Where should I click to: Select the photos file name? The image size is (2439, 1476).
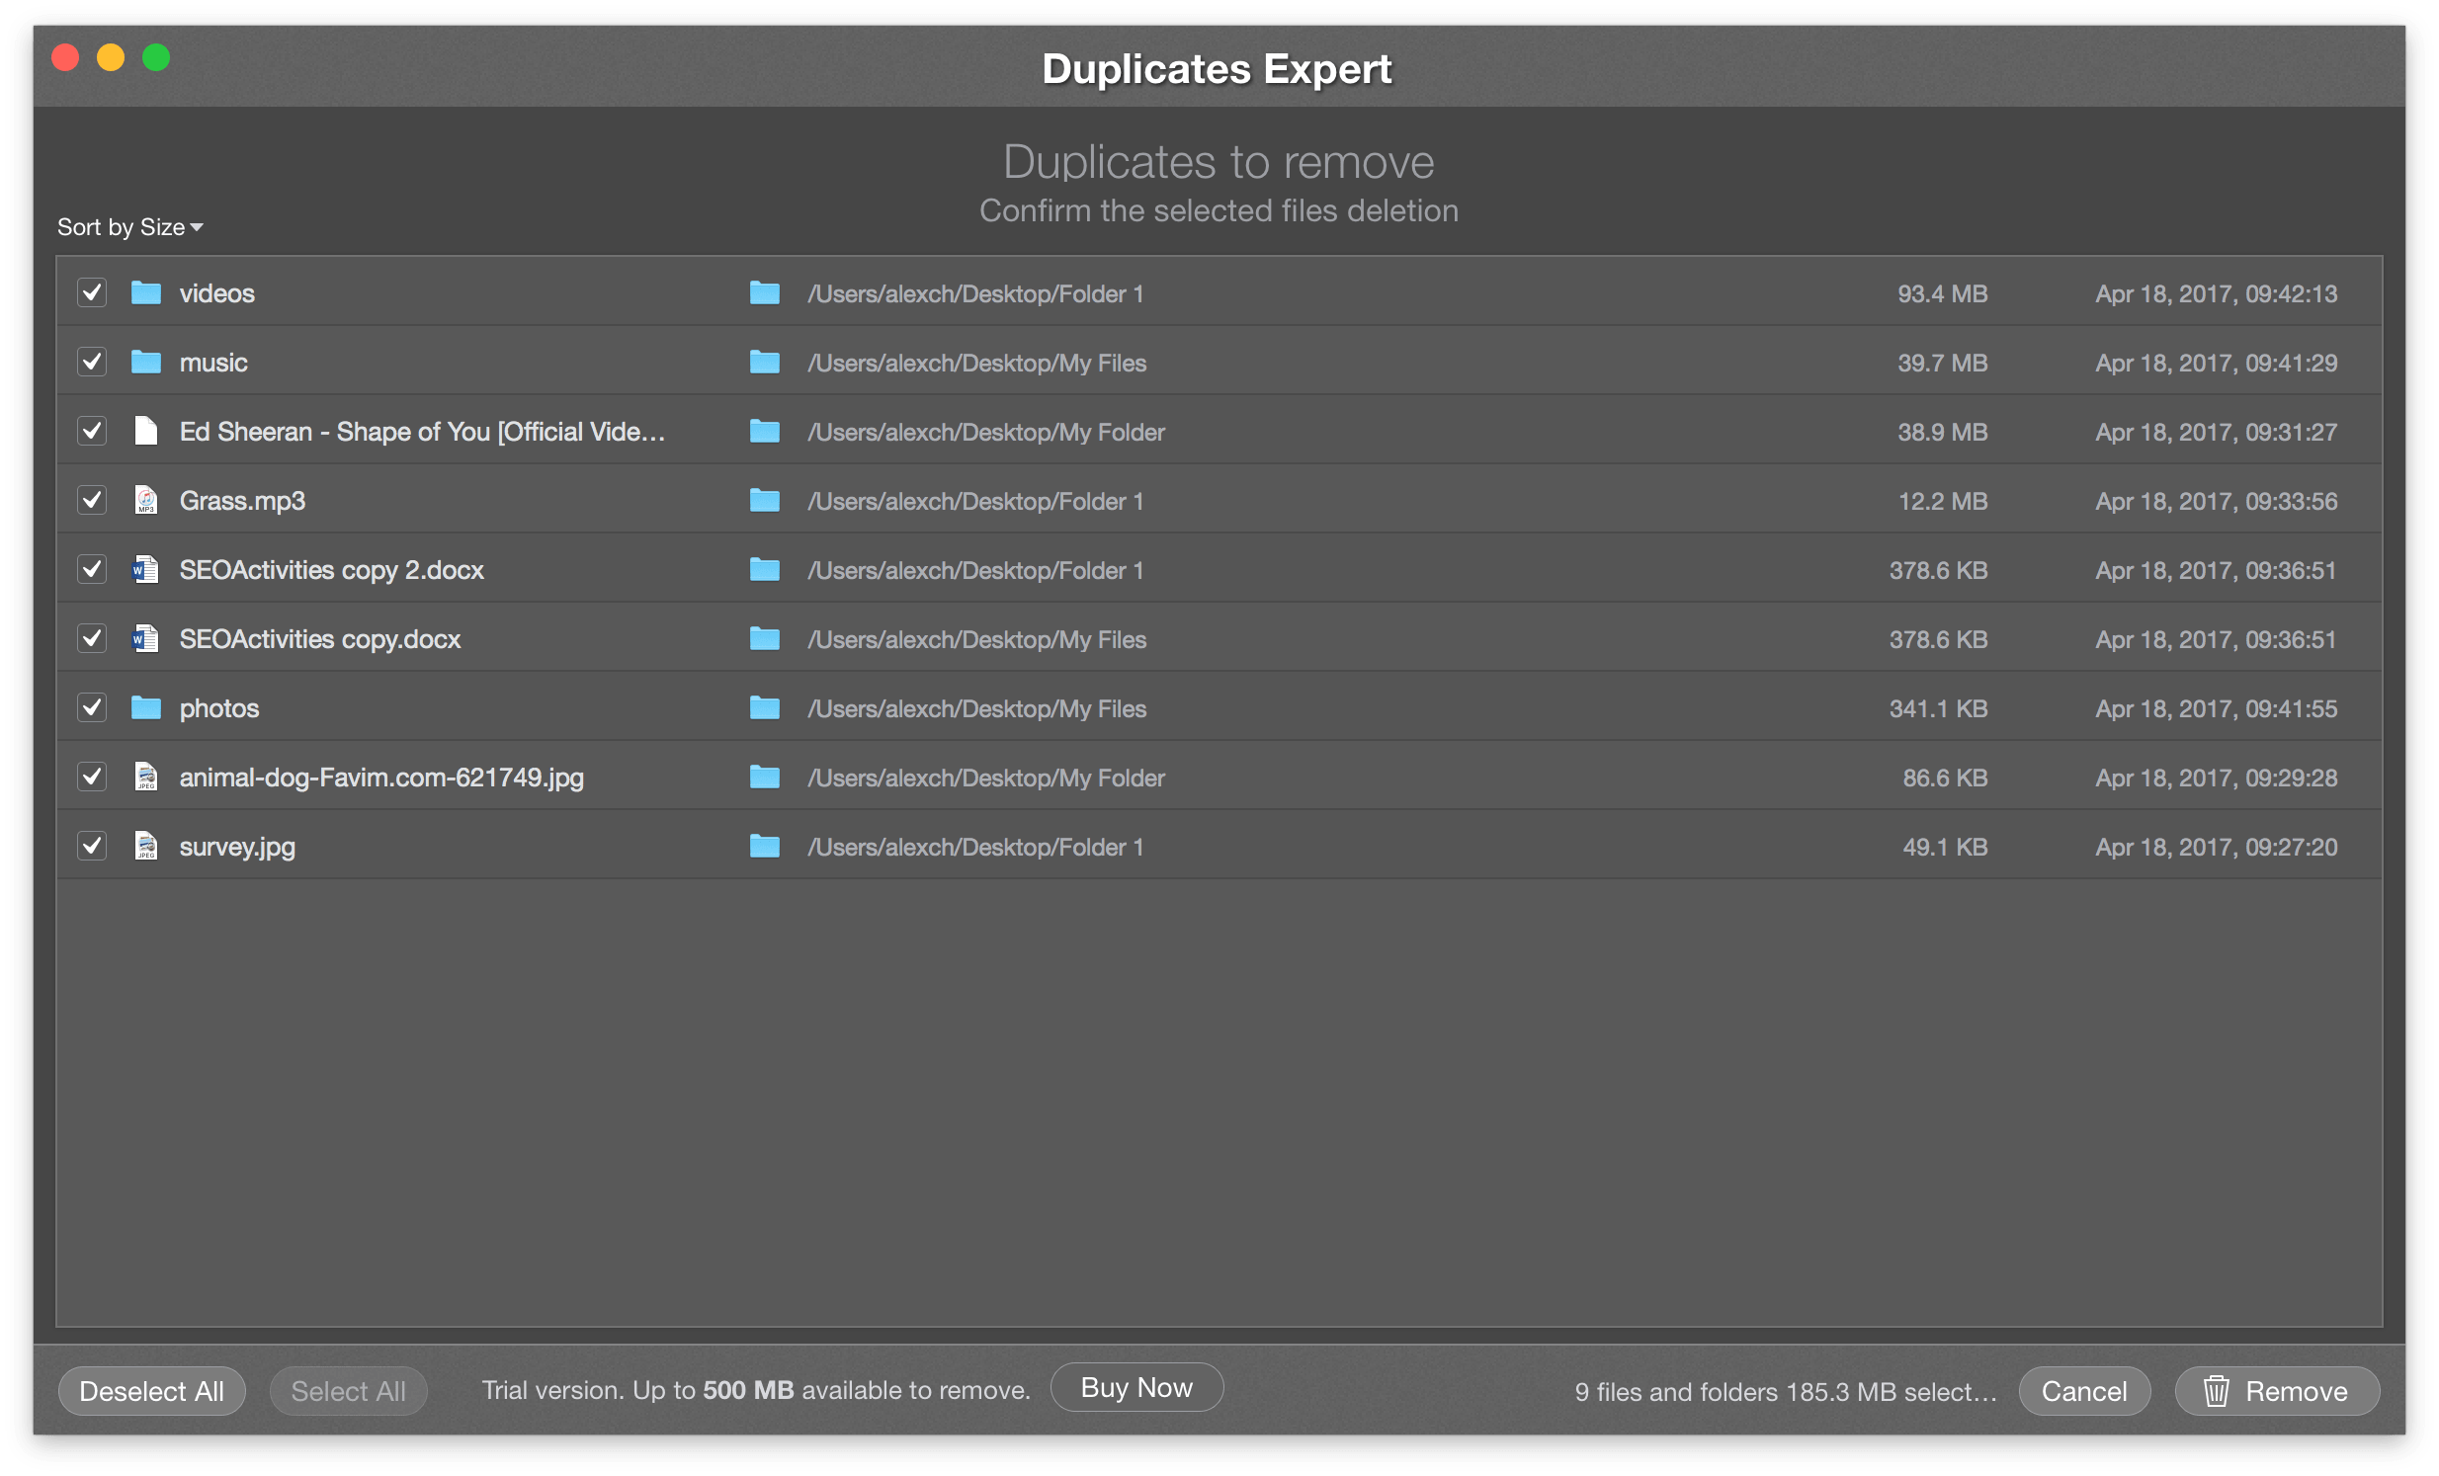coord(218,709)
